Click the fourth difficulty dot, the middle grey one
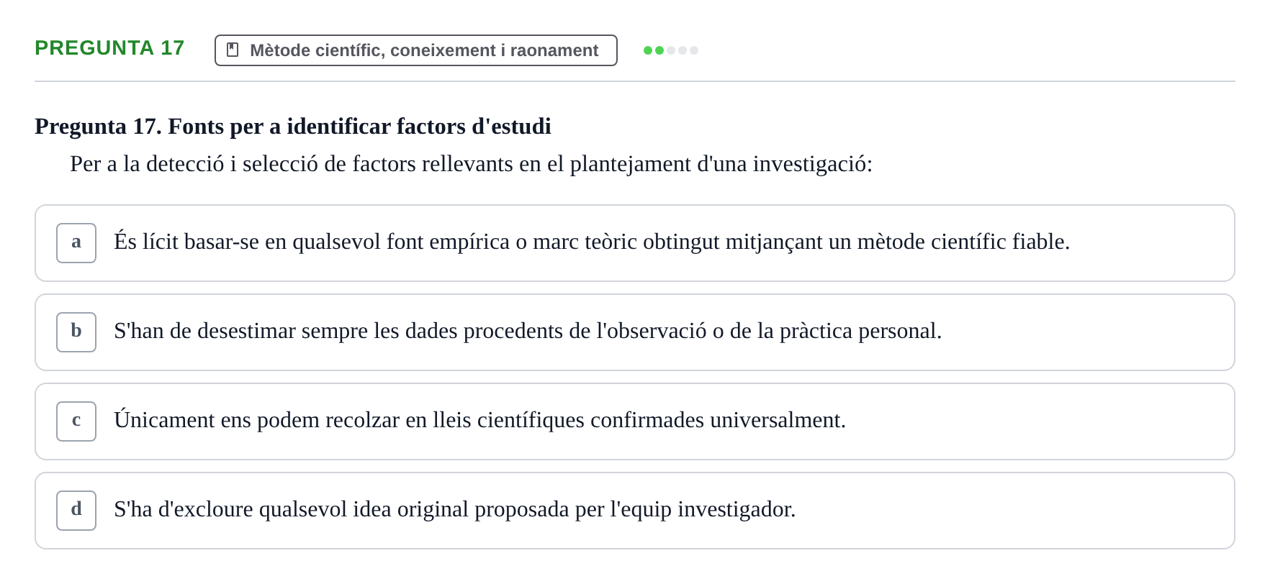The height and width of the screenshot is (584, 1270). pos(683,50)
